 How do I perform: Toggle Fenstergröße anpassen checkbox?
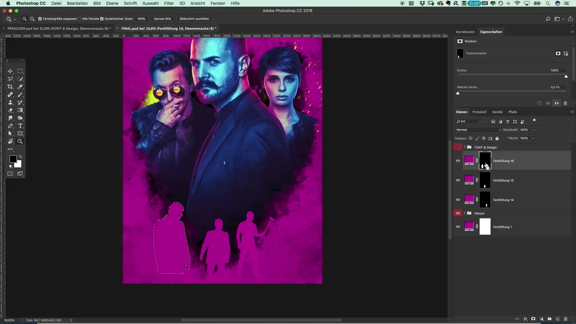click(x=40, y=19)
